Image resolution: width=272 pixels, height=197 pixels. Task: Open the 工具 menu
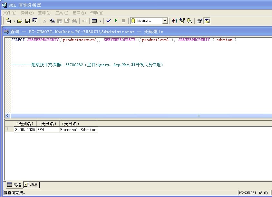[62, 13]
